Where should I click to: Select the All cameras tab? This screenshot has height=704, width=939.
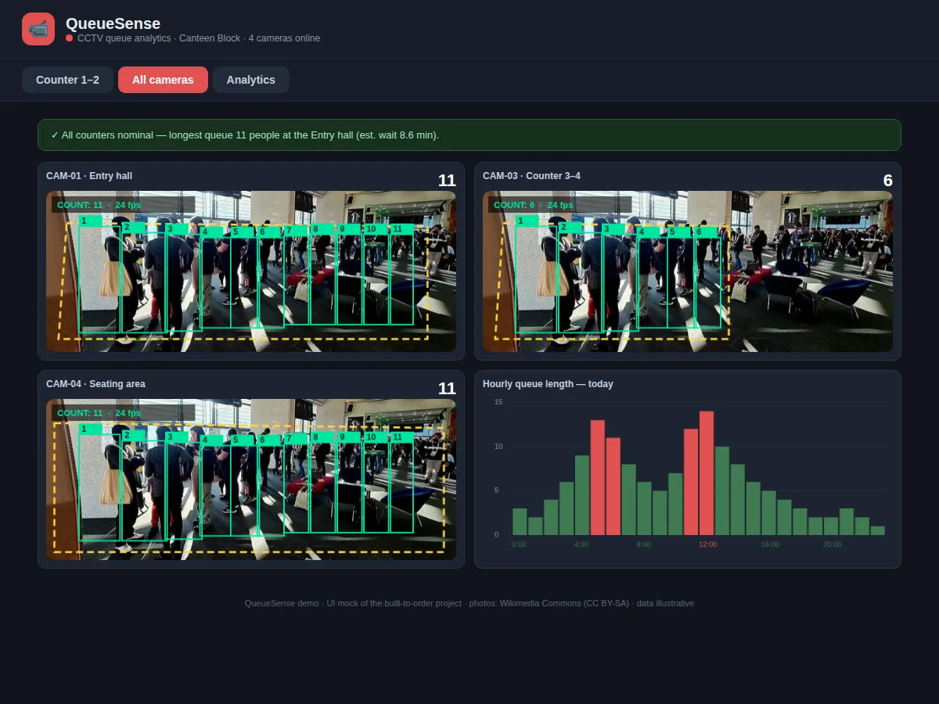(163, 80)
